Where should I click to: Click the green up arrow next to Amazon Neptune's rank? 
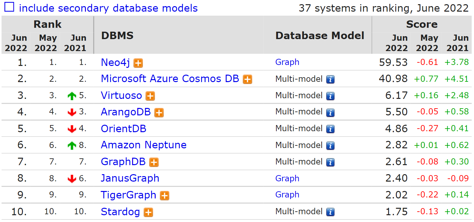click(72, 145)
